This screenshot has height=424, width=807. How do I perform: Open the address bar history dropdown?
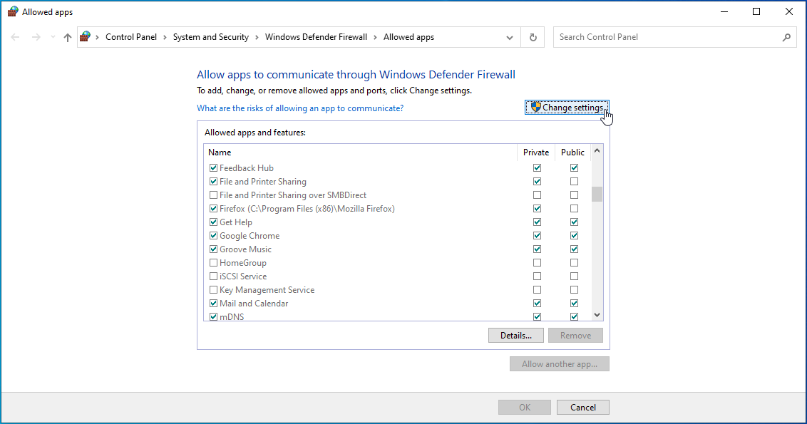(x=510, y=38)
